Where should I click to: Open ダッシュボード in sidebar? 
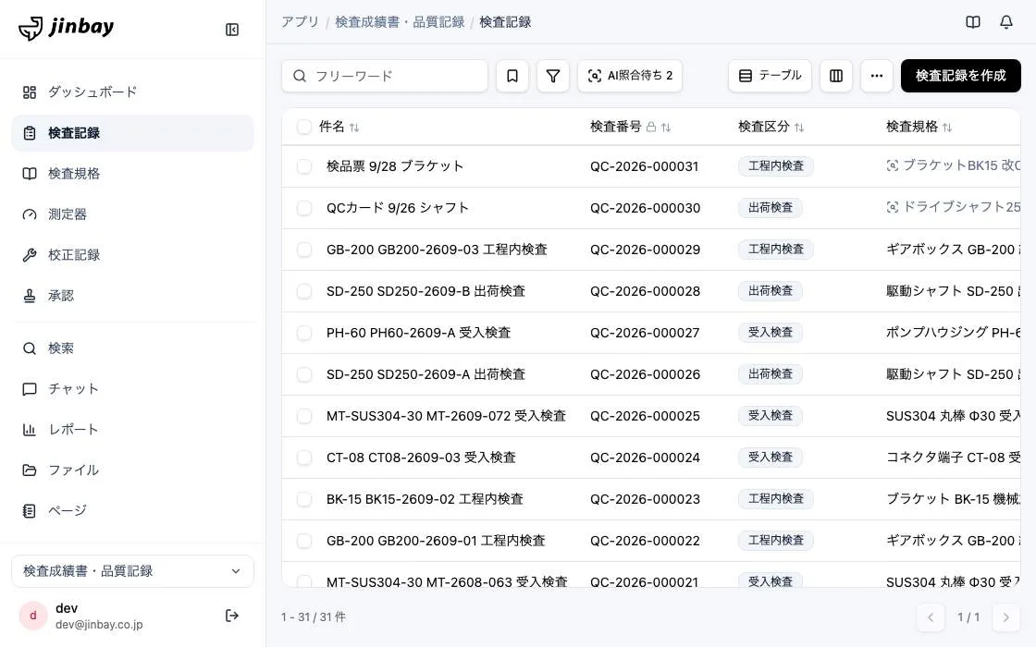click(133, 92)
